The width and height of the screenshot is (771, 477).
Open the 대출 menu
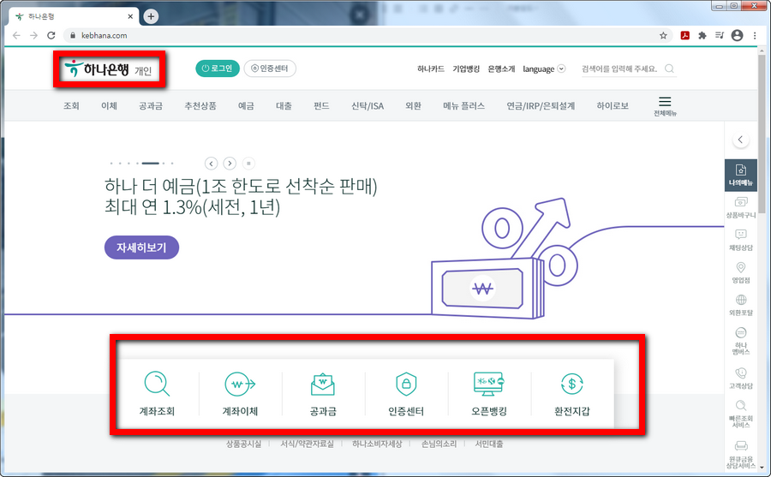(284, 105)
